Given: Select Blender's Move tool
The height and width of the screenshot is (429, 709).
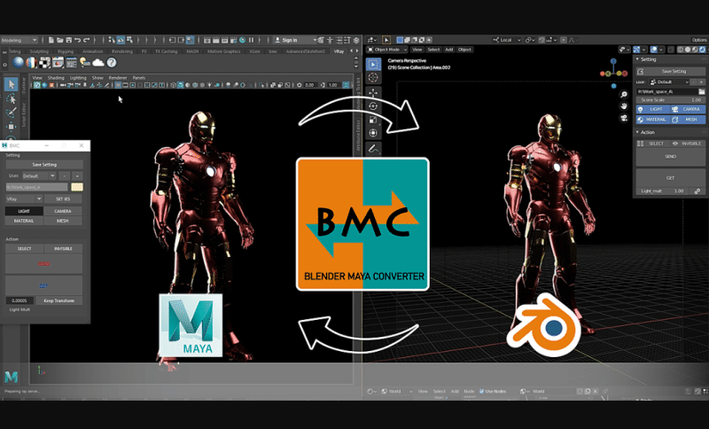Looking at the screenshot, I should (373, 93).
